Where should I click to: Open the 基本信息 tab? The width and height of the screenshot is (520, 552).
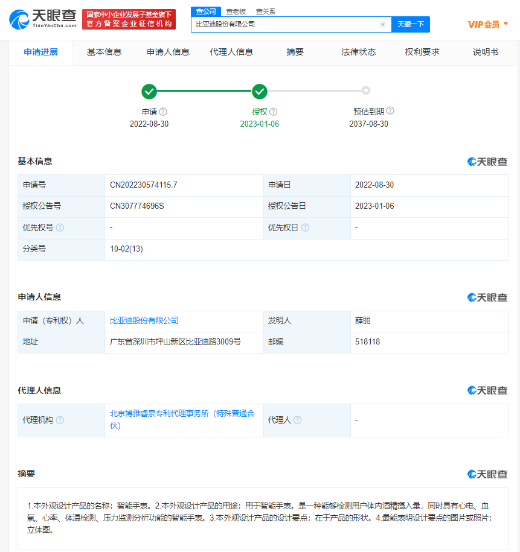pos(104,52)
